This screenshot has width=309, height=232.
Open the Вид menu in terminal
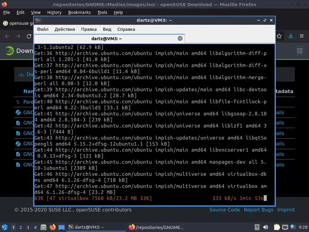pyautogui.click(x=107, y=29)
